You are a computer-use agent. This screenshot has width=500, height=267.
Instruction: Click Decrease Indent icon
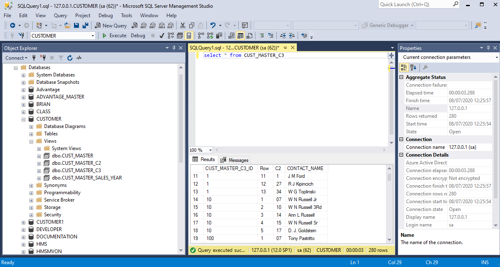[x=283, y=36]
